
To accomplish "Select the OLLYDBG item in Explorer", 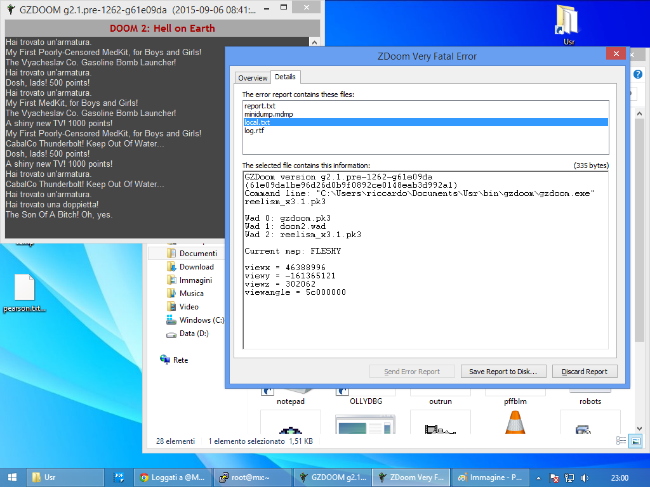I will tap(366, 398).
